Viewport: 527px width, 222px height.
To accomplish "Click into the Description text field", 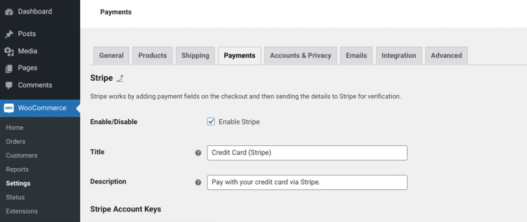I will point(307,182).
